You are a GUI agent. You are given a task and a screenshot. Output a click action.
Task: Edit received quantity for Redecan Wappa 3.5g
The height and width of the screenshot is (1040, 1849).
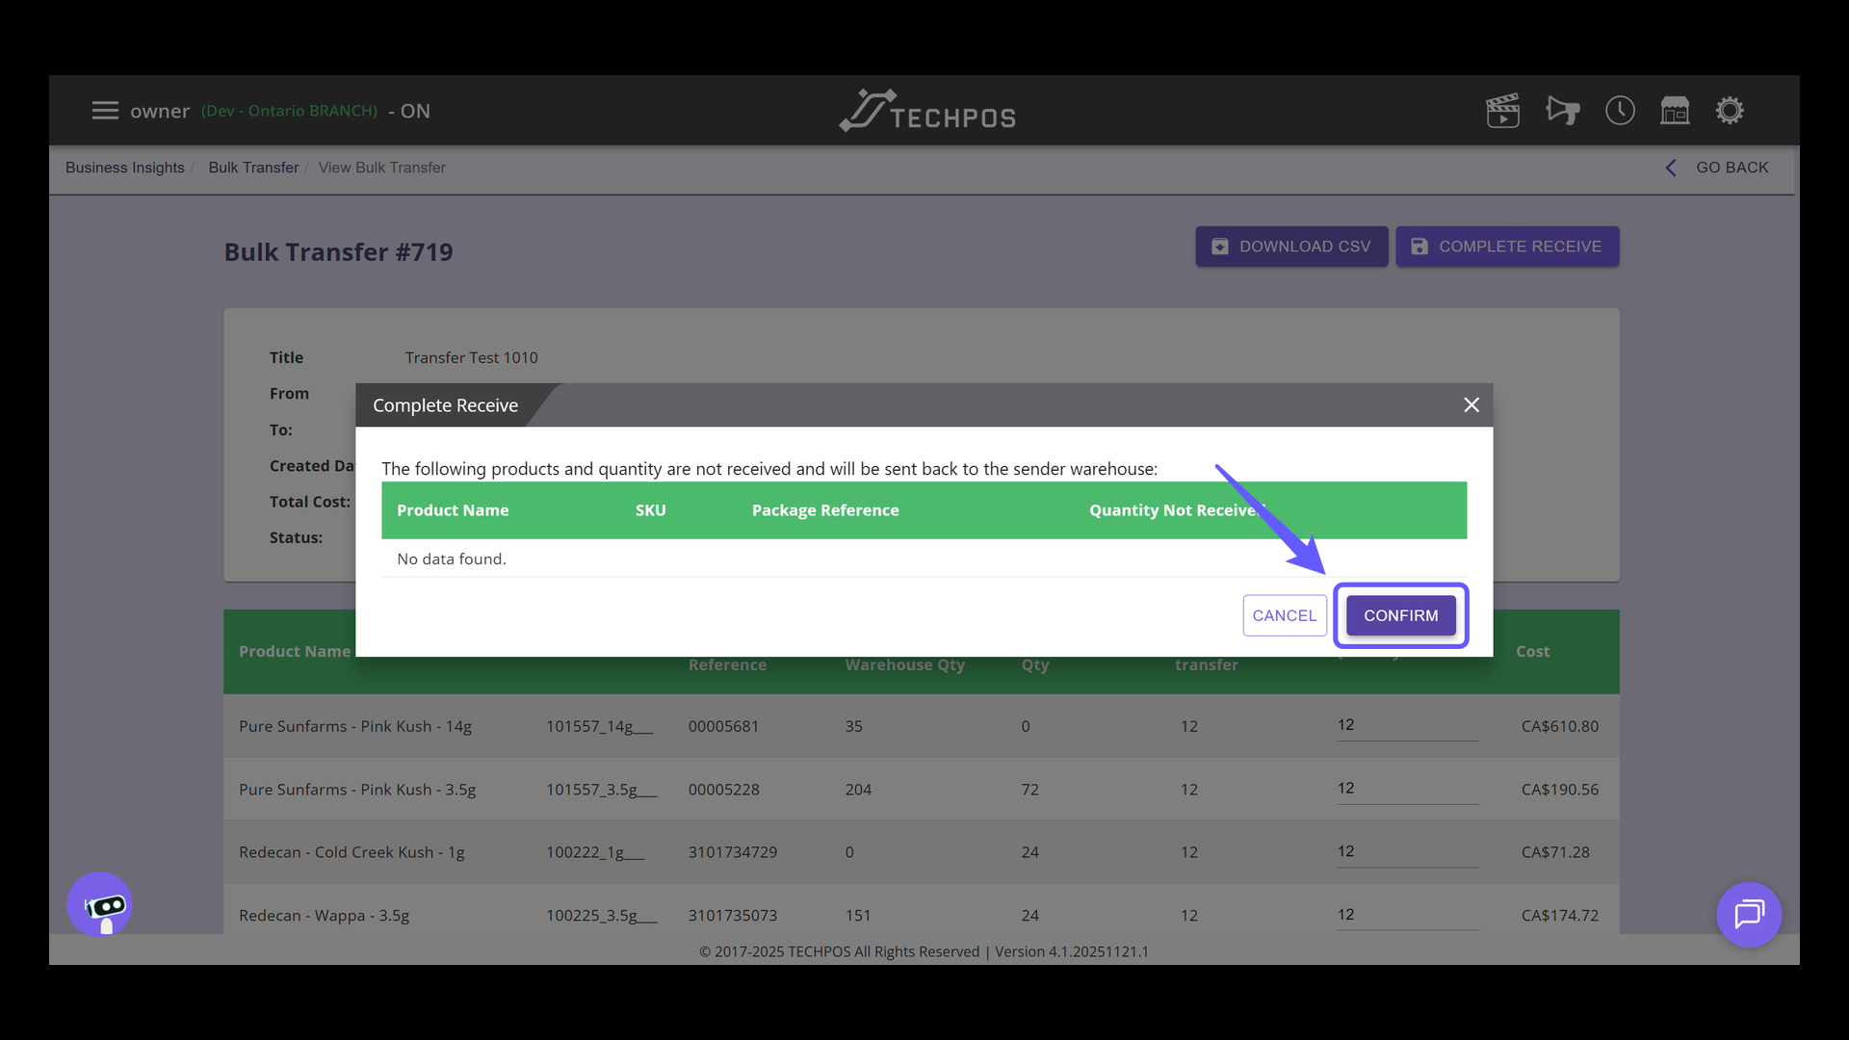tap(1406, 915)
